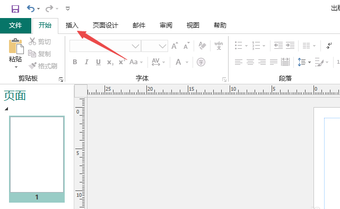Open the font color dropdown arrow

tap(187, 63)
